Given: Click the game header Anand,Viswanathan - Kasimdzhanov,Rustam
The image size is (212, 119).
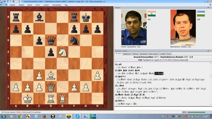Looking at the screenshot, I should [x=163, y=57].
